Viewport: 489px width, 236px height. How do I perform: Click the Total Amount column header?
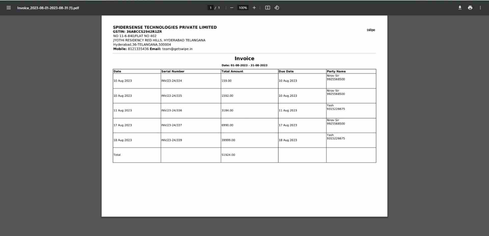click(x=232, y=71)
